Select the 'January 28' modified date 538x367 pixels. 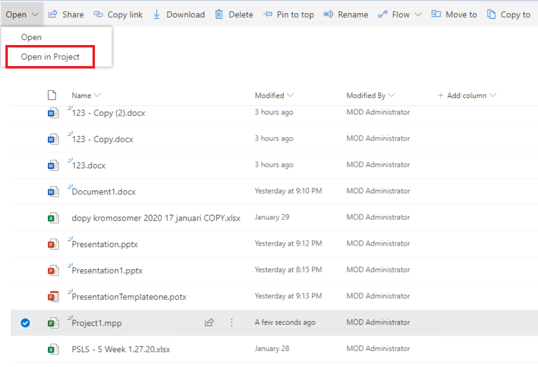click(x=272, y=348)
